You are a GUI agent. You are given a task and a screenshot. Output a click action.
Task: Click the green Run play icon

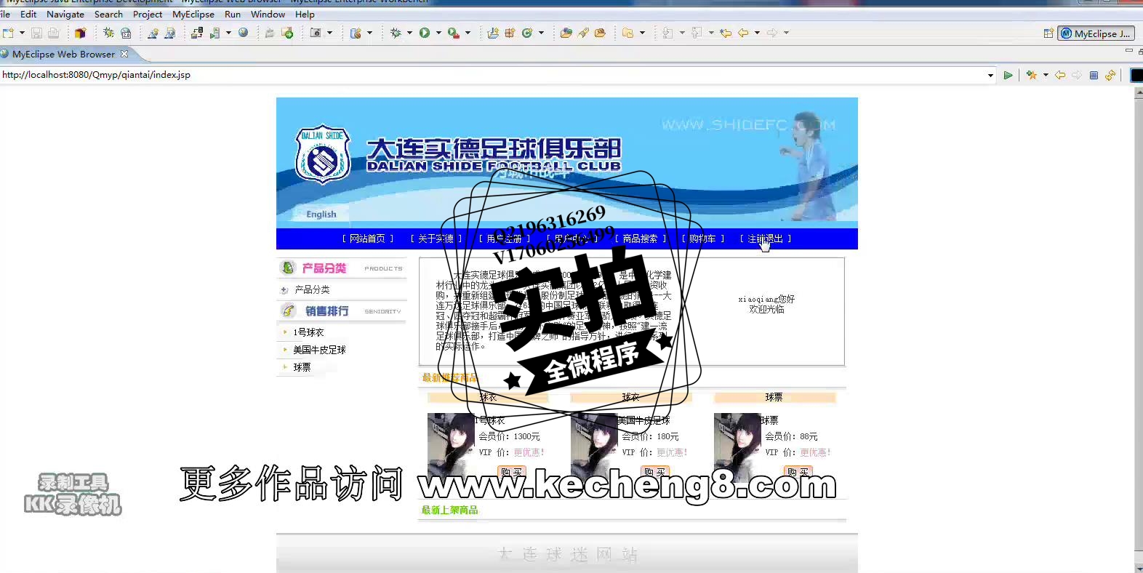[425, 33]
